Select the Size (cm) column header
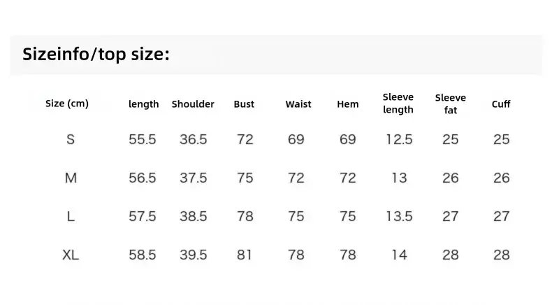The image size is (552, 305). (x=67, y=104)
